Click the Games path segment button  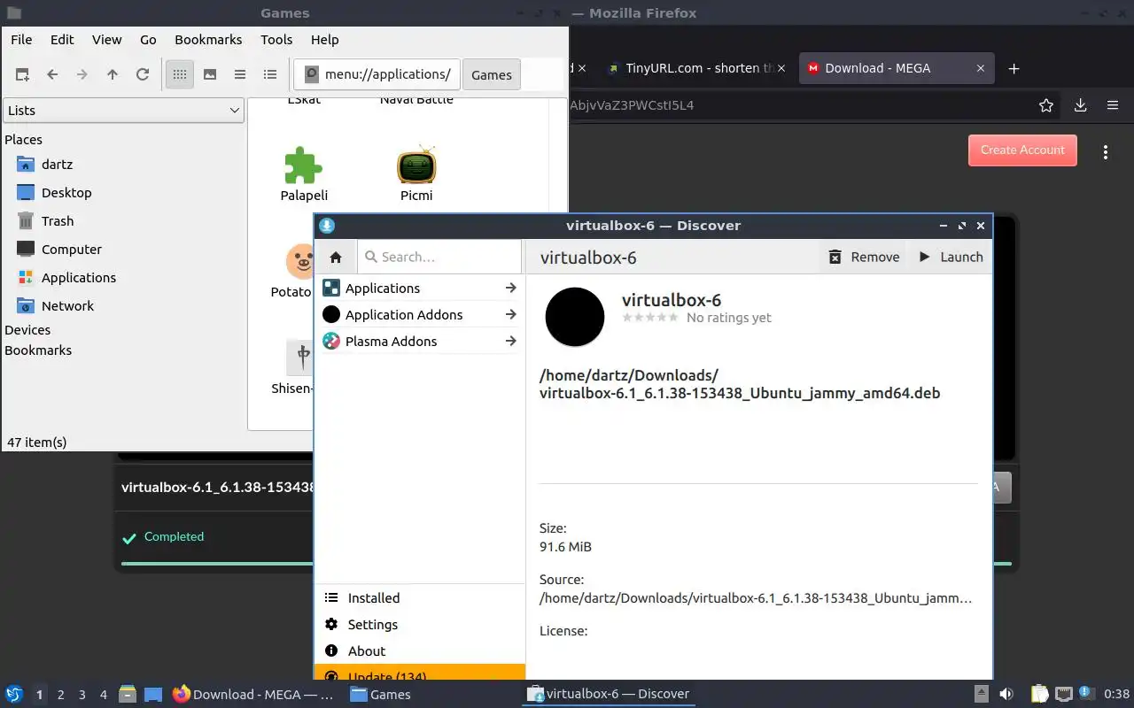[492, 75]
